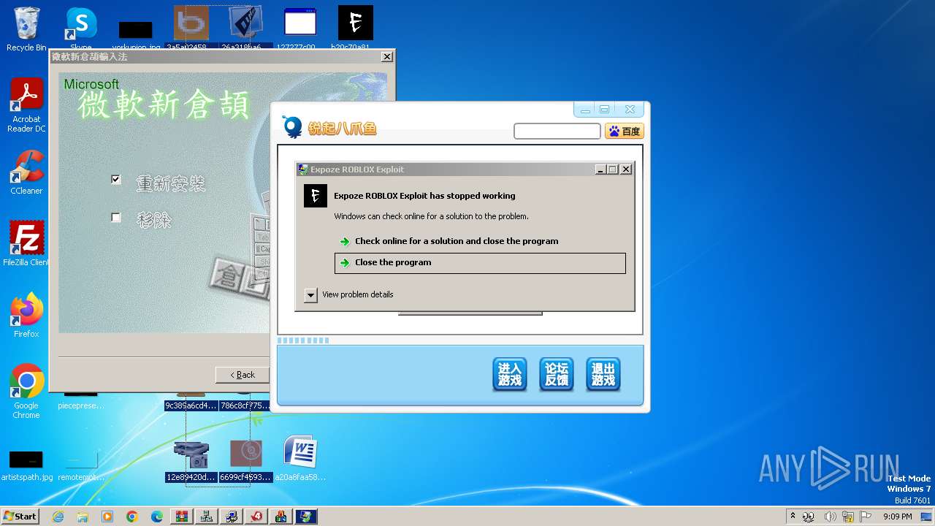Switch to the two-computers taskbar application
The image size is (935, 526).
point(232,517)
